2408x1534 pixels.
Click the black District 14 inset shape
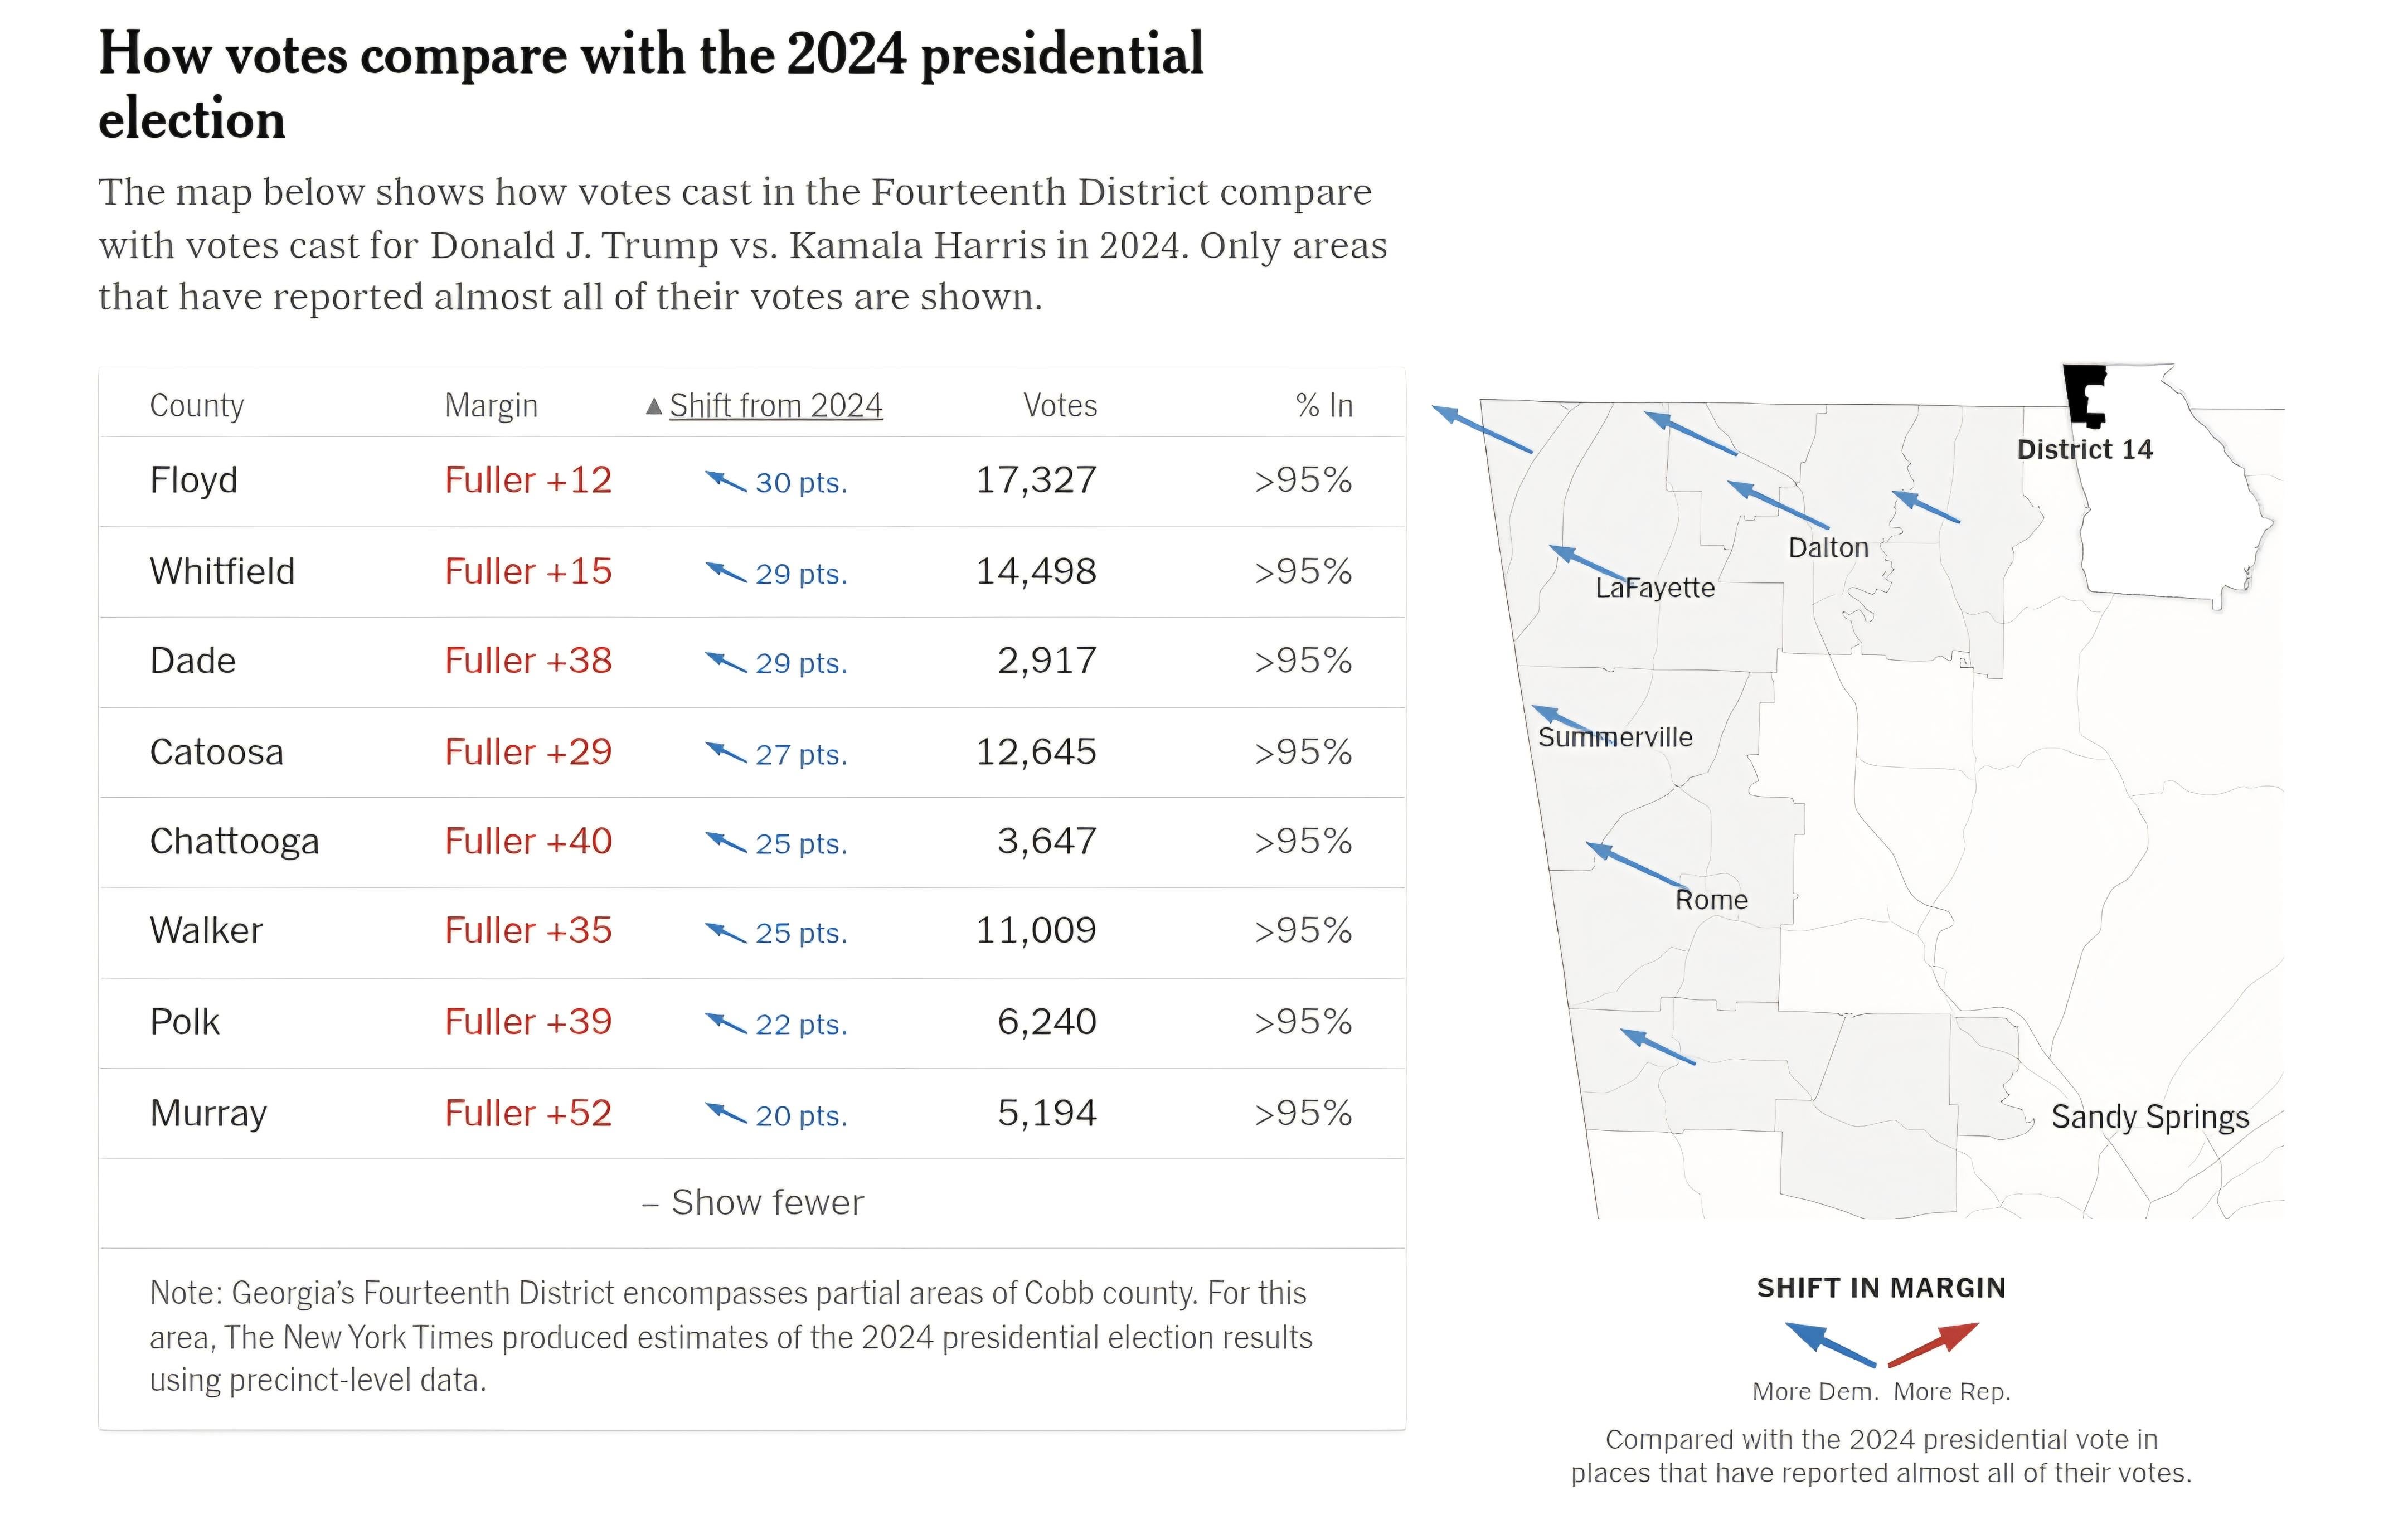tap(2084, 394)
